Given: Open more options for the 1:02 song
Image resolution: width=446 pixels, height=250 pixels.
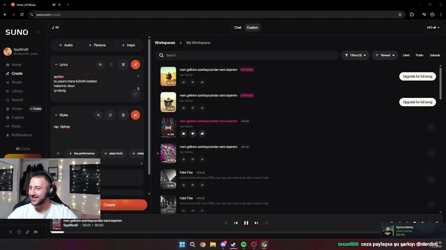Looking at the screenshot, I should click(431, 153).
